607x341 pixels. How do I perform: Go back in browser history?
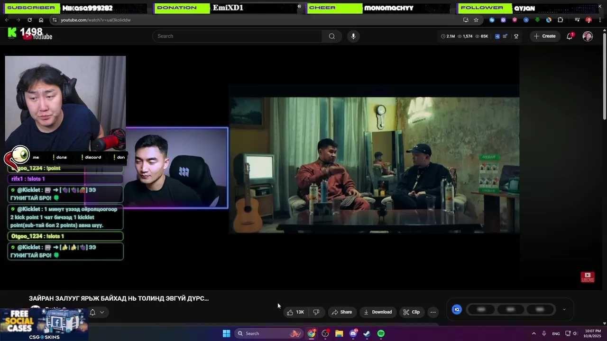(x=7, y=20)
